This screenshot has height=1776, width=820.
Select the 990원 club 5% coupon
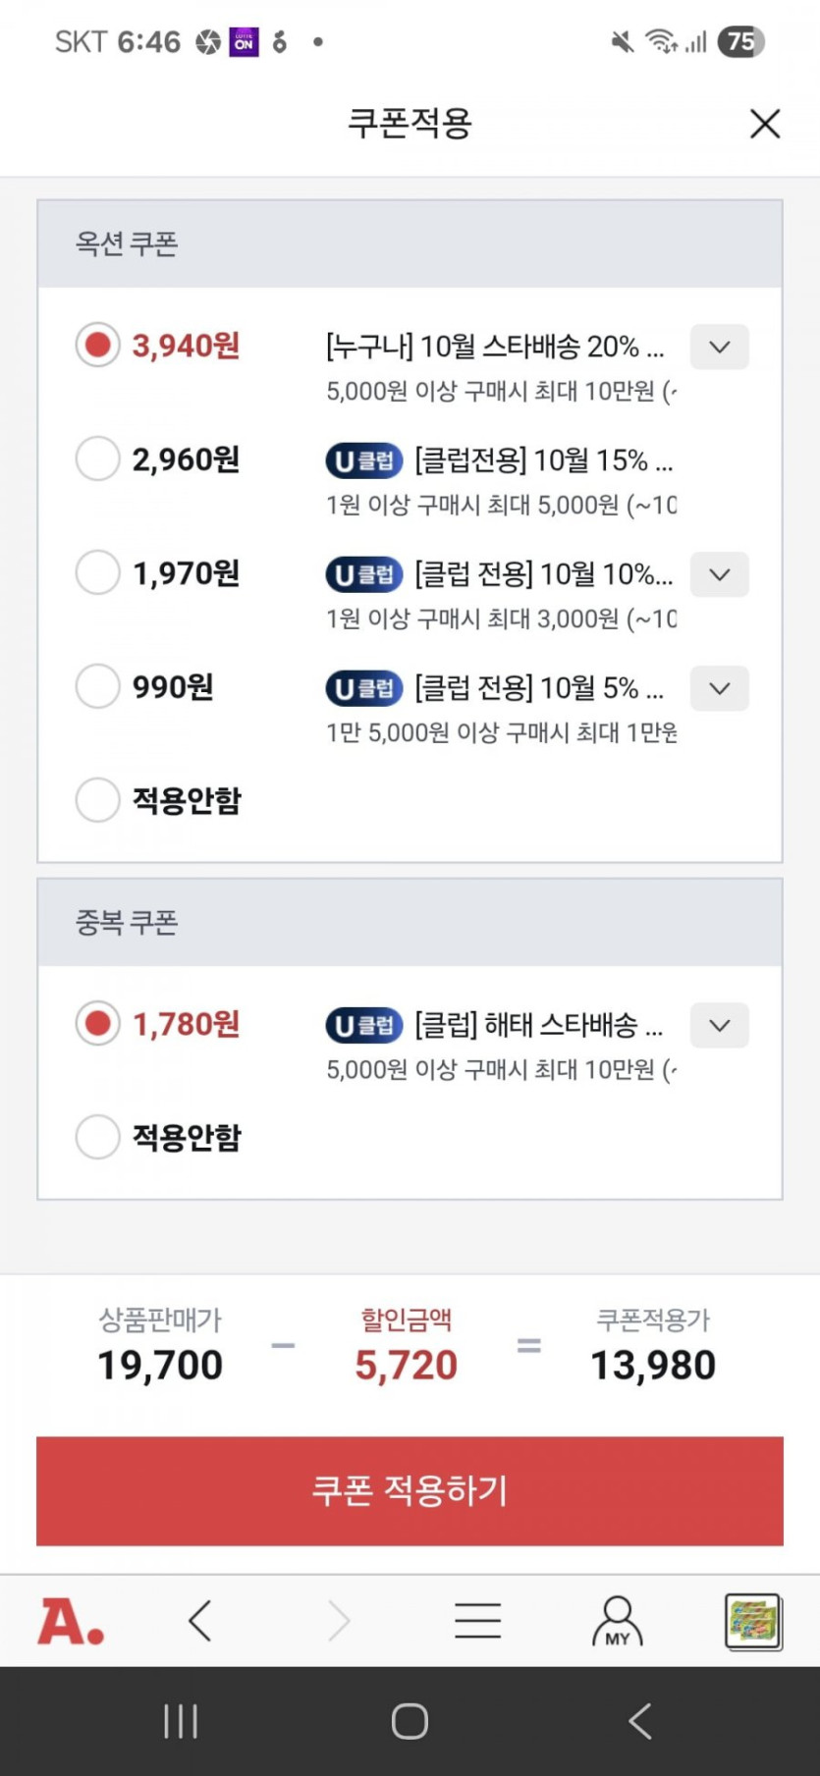[x=98, y=686]
